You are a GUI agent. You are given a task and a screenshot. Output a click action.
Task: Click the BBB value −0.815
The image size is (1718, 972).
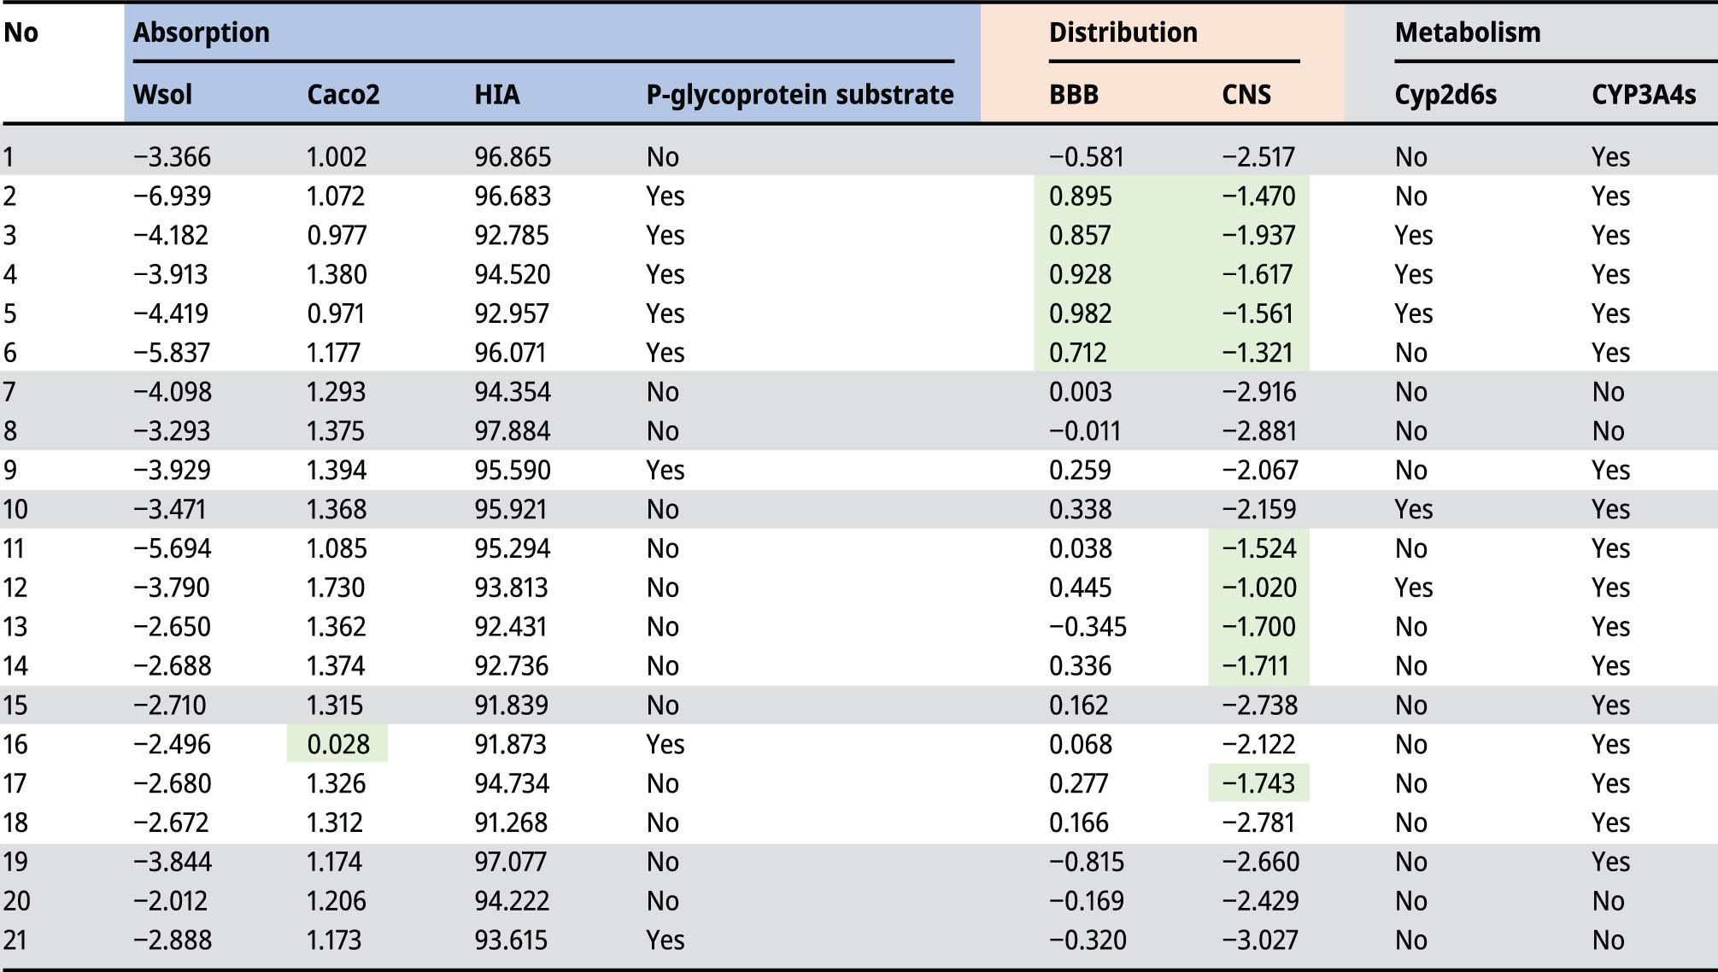click(x=1086, y=862)
